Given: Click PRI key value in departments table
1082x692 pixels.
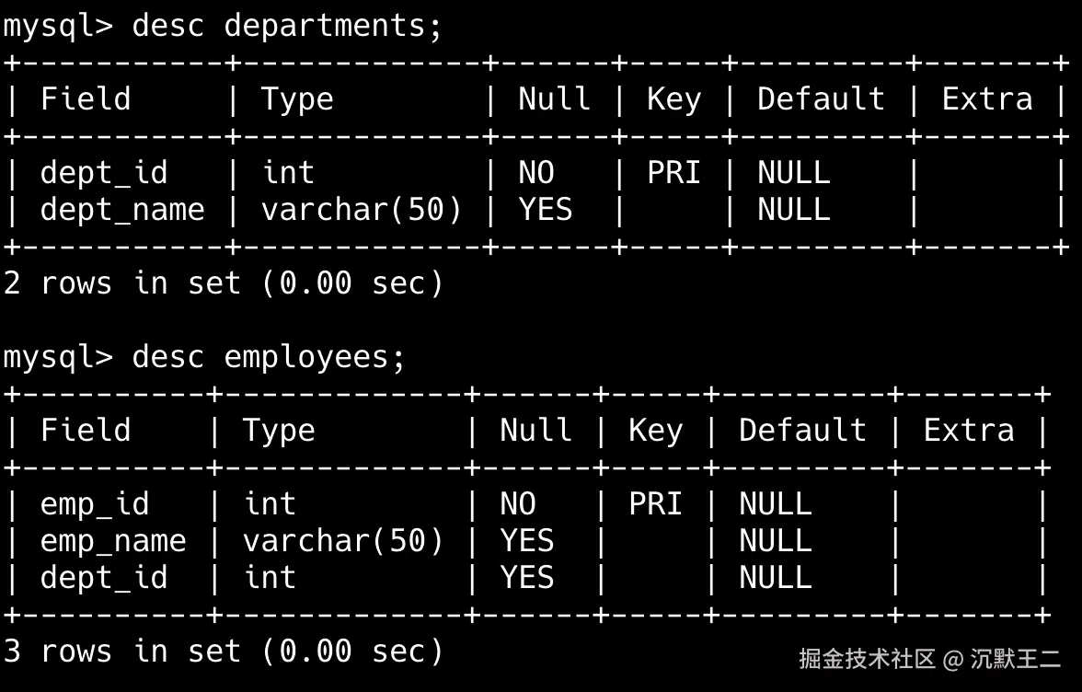Looking at the screenshot, I should pos(673,173).
